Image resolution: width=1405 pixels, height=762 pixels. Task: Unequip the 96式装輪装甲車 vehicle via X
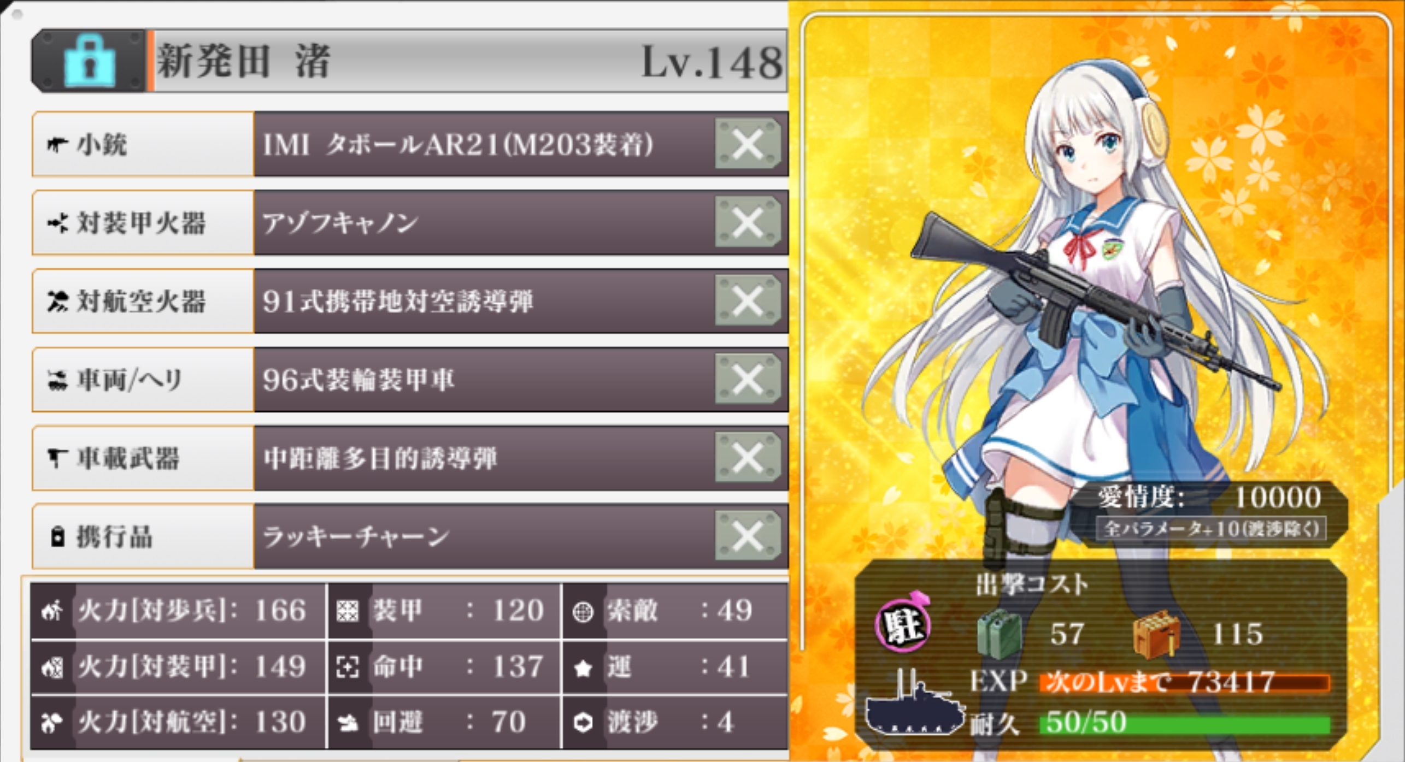(748, 380)
